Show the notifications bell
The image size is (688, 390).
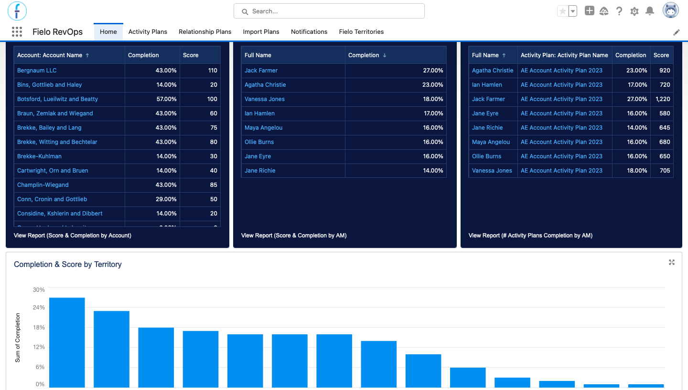pyautogui.click(x=650, y=11)
